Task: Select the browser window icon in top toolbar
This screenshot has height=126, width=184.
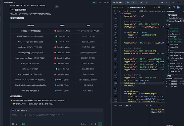Action: point(141,2)
